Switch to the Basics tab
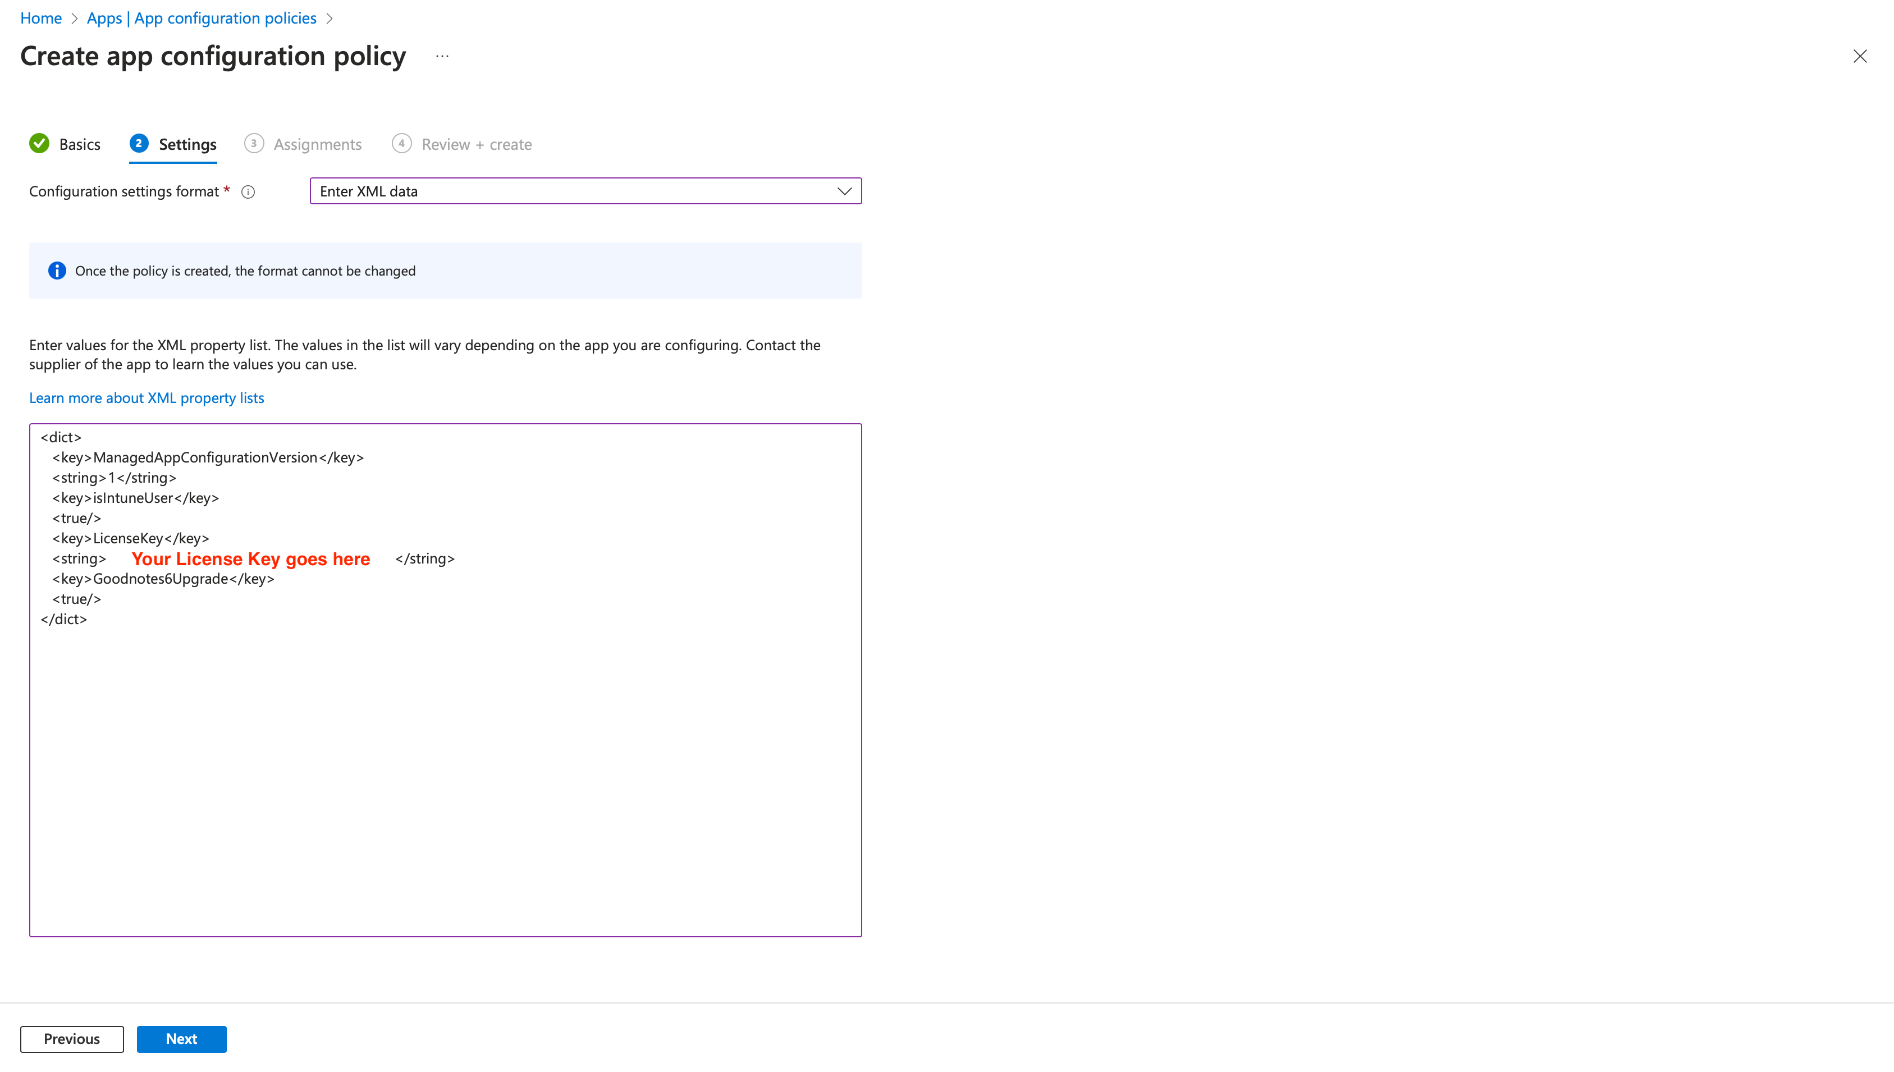The image size is (1894, 1072). (80, 144)
